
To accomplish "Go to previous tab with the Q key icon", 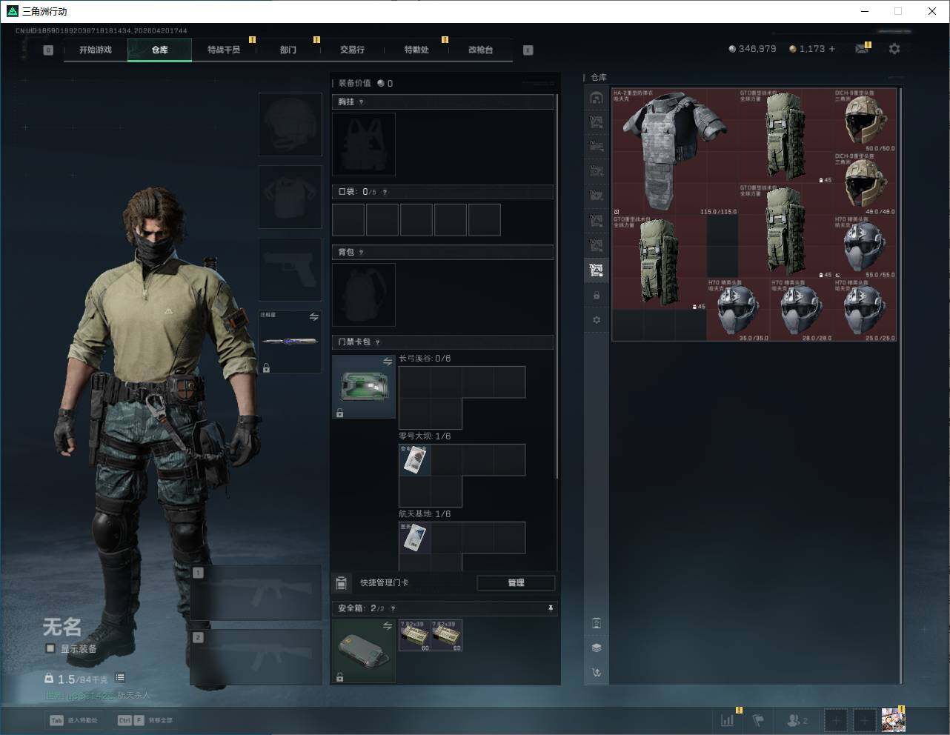I will click(48, 50).
